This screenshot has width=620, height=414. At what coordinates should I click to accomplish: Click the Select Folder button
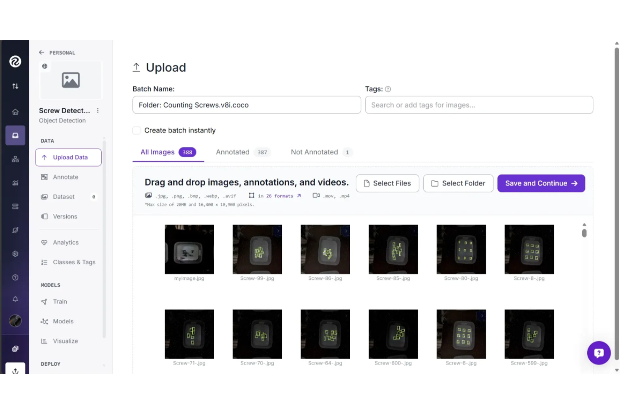coord(458,183)
